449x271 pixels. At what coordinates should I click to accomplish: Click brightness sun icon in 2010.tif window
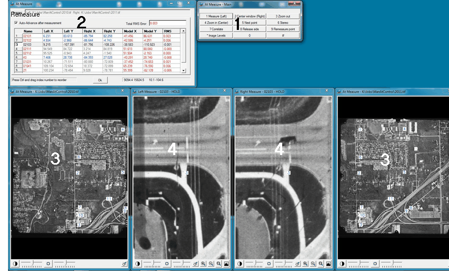48,264
